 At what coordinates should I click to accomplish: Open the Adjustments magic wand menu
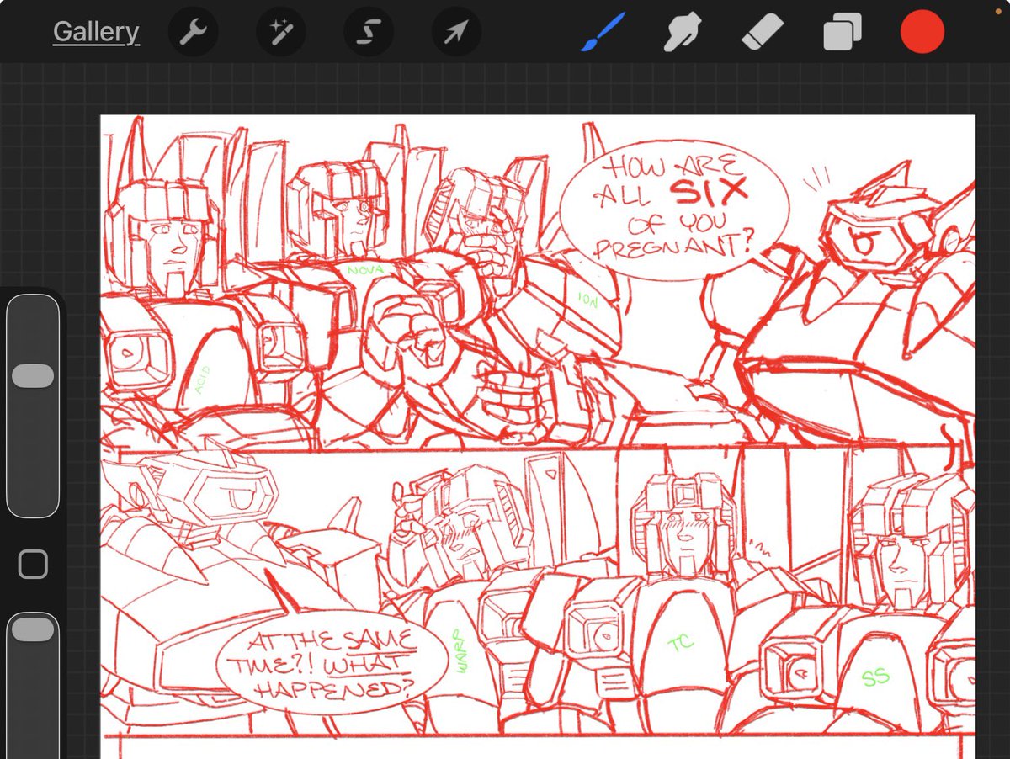pyautogui.click(x=281, y=32)
